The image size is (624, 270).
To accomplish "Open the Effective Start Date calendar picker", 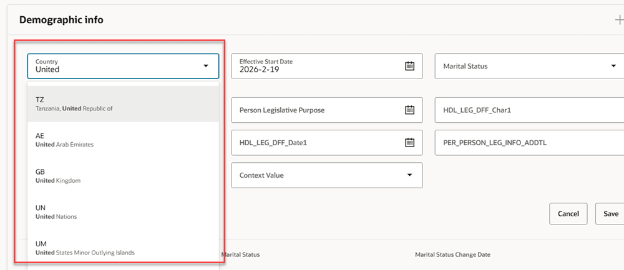I will 409,66.
